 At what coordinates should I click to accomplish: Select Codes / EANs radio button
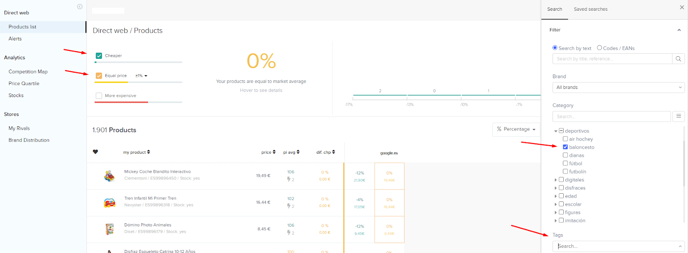tap(599, 48)
